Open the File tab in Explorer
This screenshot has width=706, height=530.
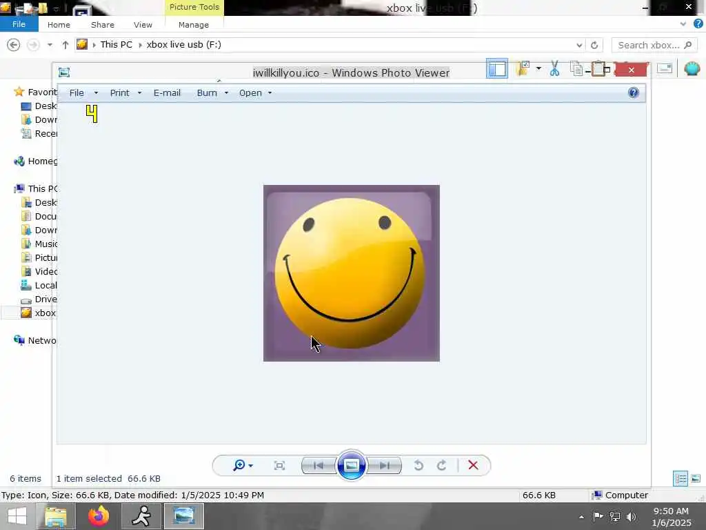click(x=19, y=24)
